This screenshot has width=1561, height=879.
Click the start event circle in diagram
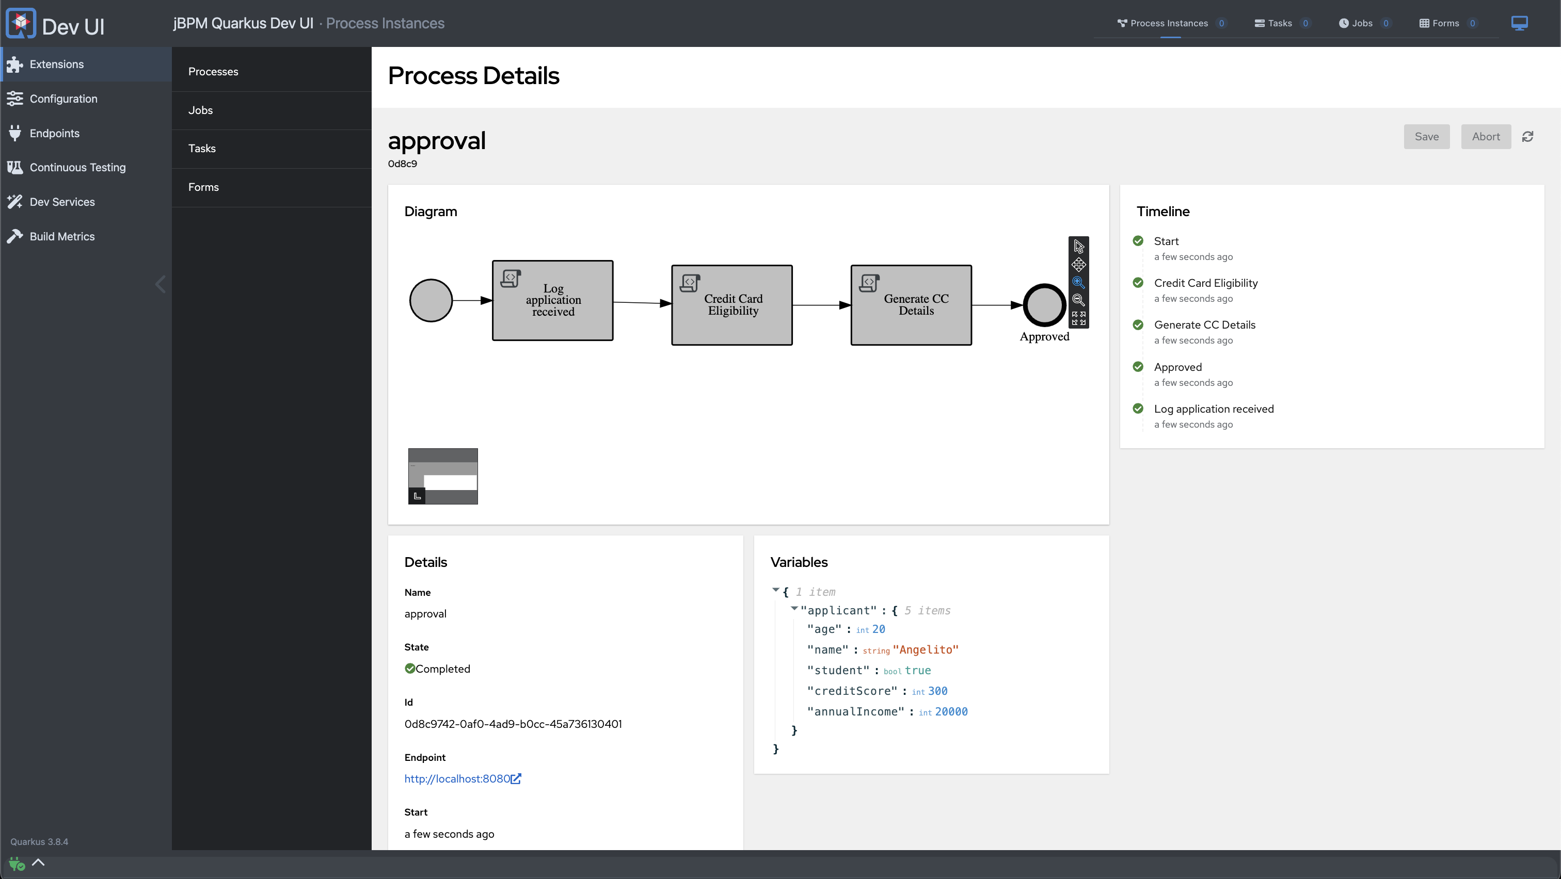point(431,300)
